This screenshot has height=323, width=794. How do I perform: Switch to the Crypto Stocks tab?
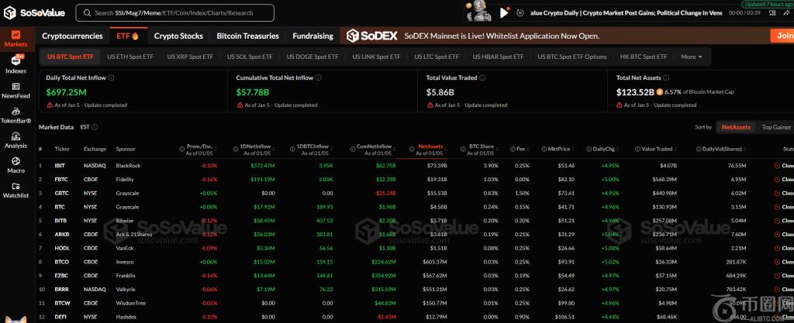178,36
